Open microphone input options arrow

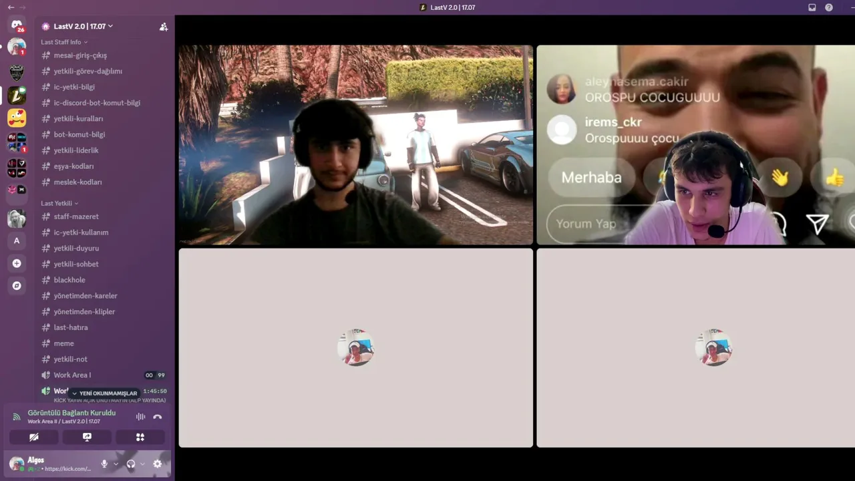116,464
